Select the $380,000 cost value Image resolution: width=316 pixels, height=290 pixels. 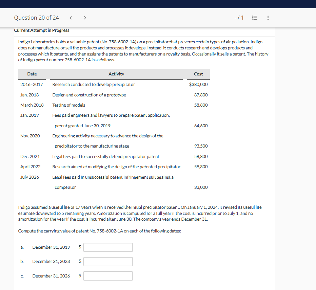pos(198,85)
